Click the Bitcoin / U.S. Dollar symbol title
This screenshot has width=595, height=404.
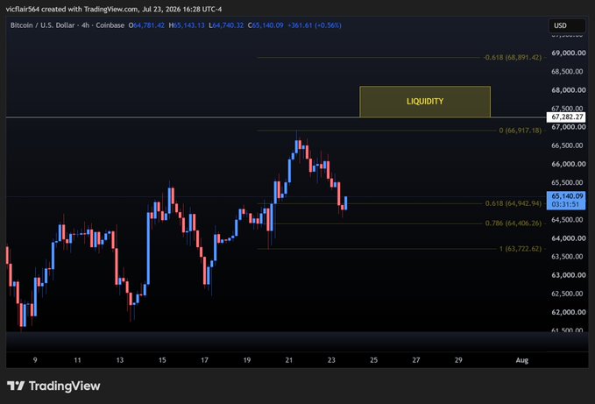42,25
